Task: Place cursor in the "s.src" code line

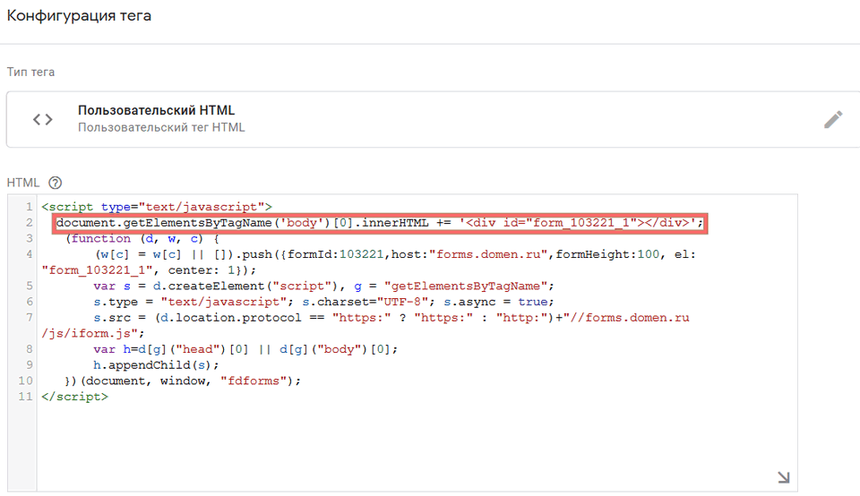Action: (269, 318)
